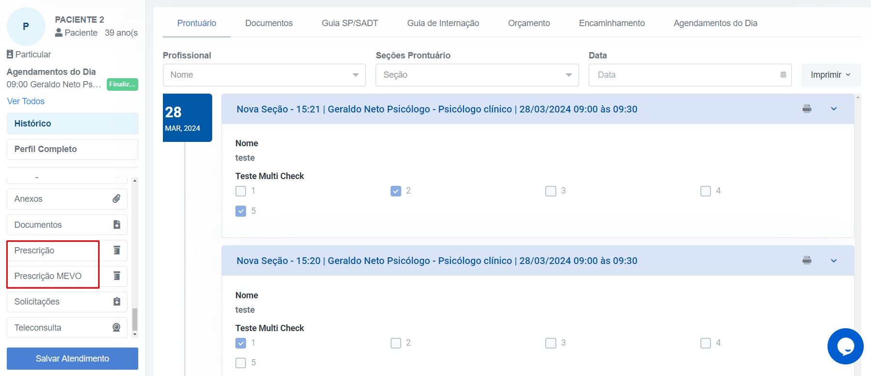Open the Encaminhamento tab
This screenshot has height=376, width=871.
pos(612,23)
